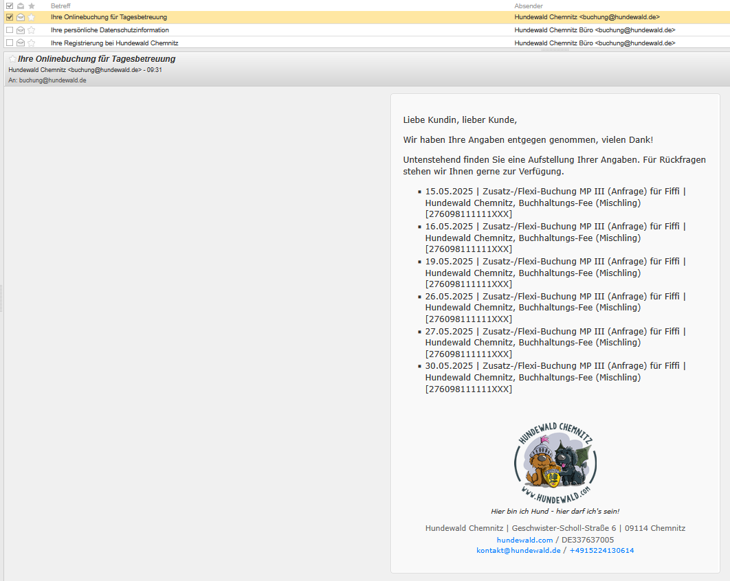Grab the splitter handle below the message list
This screenshot has height=581, width=730.
point(555,49)
